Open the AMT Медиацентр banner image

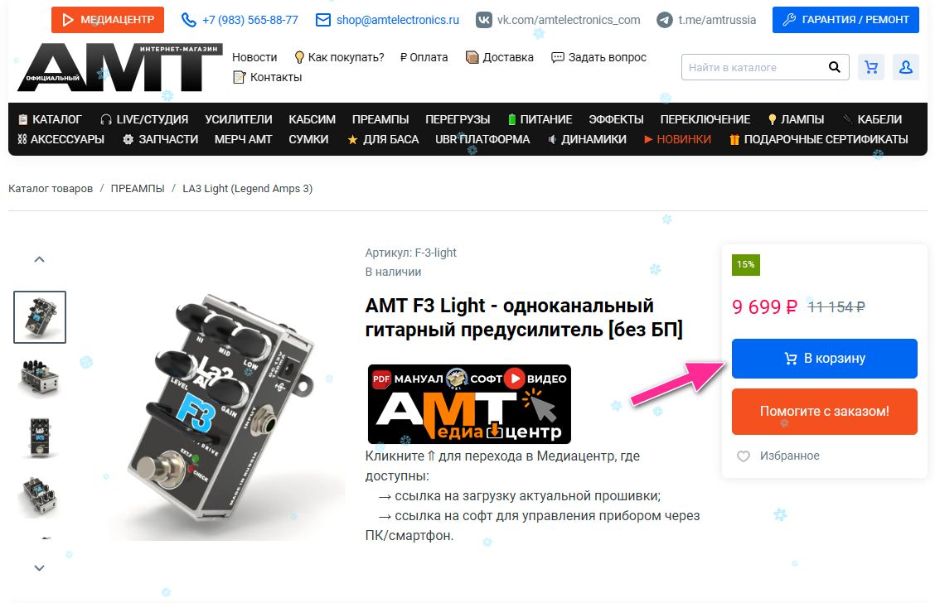469,404
